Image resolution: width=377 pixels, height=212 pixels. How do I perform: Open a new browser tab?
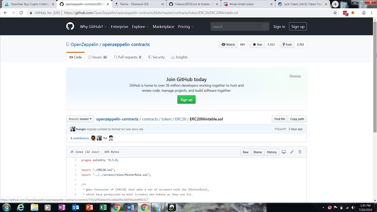click(x=335, y=4)
